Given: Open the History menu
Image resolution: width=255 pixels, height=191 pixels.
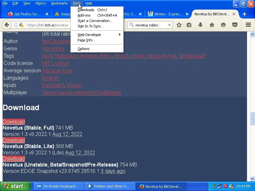Looking at the screenshot, I should coord(41,3).
